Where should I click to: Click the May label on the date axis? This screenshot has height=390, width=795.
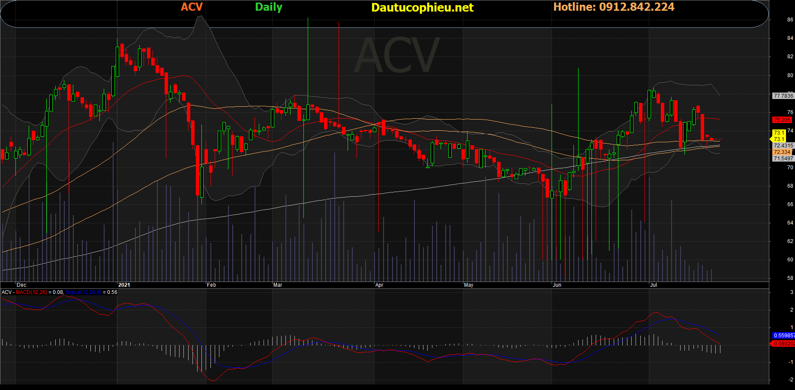[x=468, y=285]
